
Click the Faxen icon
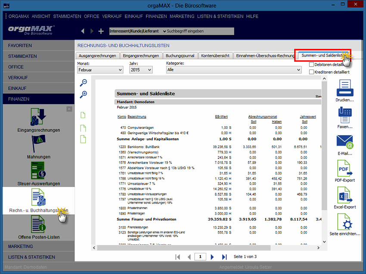tap(345, 115)
